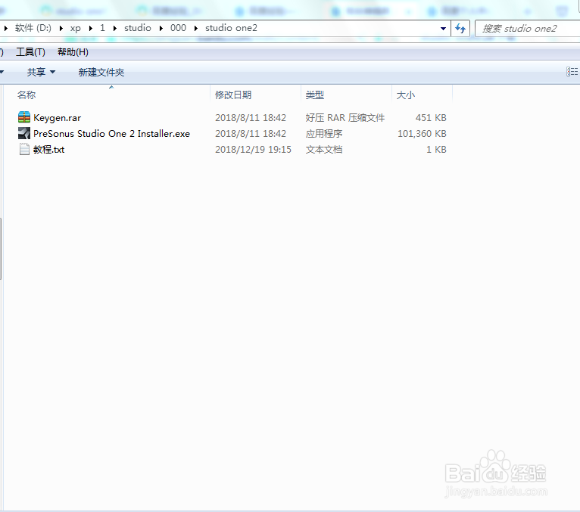The width and height of the screenshot is (580, 512).
Task: Open the 帮助(H) menu
Action: coord(73,52)
